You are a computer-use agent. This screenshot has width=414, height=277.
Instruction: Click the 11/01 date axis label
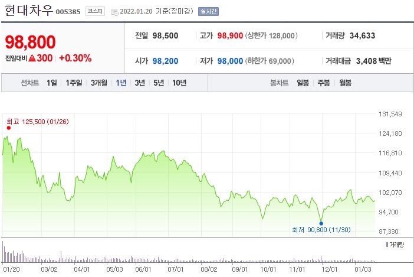[x=297, y=269]
